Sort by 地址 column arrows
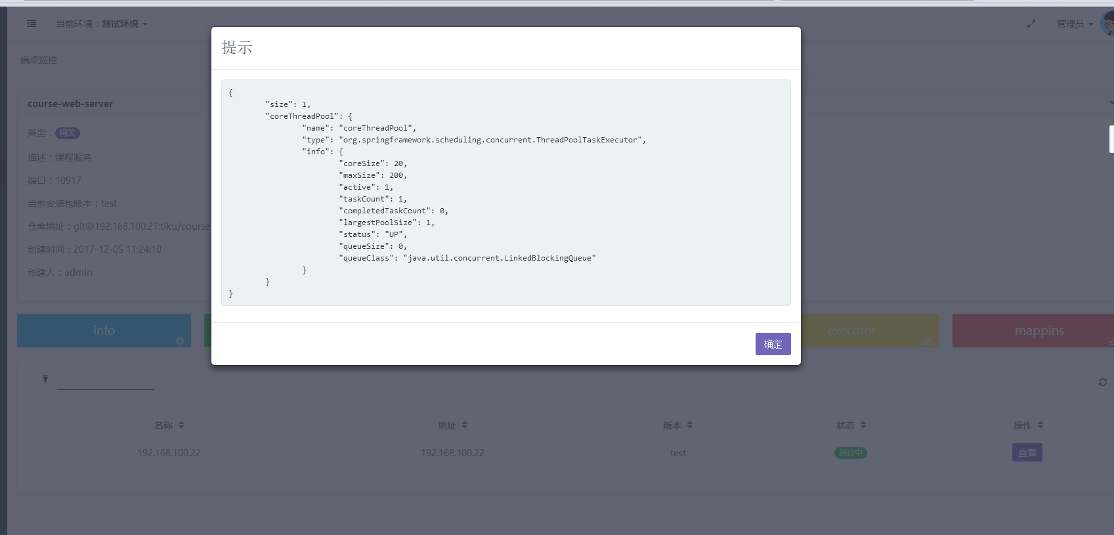1114x535 pixels. 465,425
